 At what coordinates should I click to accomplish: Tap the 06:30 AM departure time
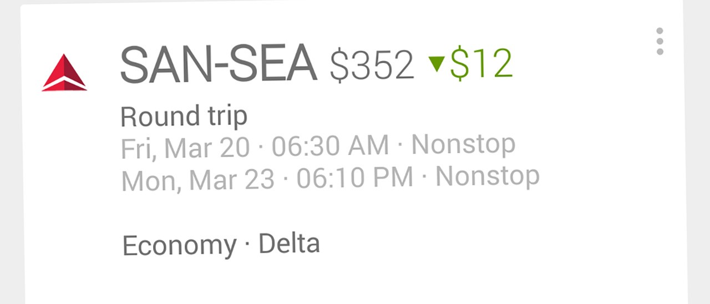click(330, 146)
